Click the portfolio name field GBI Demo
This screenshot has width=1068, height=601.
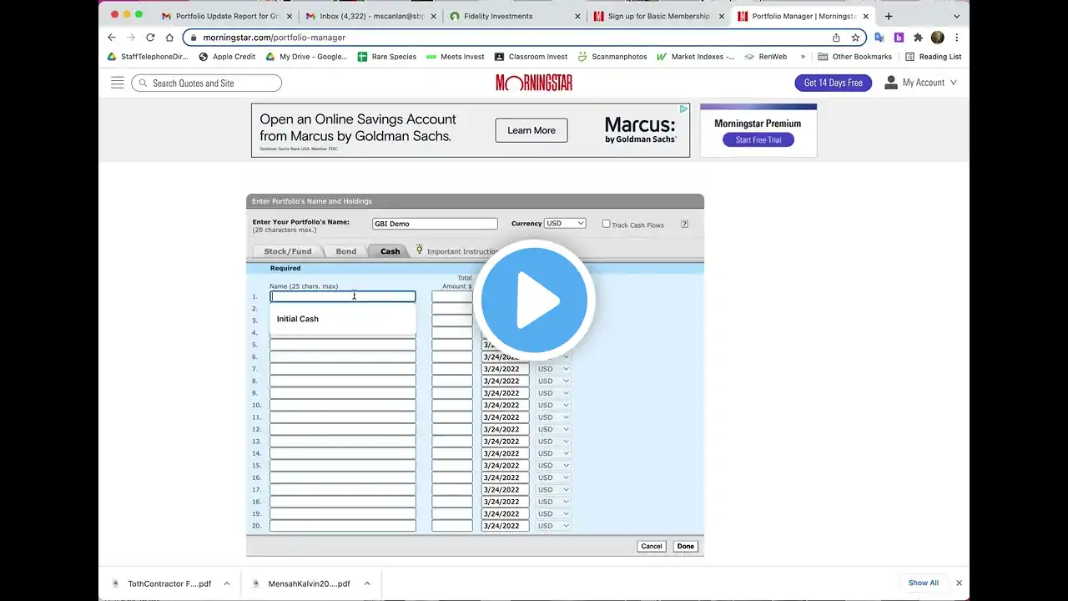pyautogui.click(x=435, y=224)
